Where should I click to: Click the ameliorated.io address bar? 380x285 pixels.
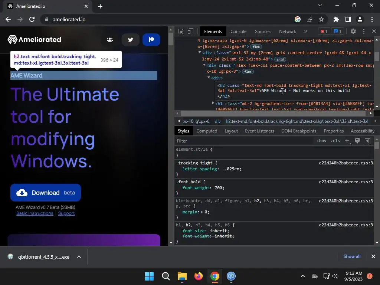click(x=167, y=19)
